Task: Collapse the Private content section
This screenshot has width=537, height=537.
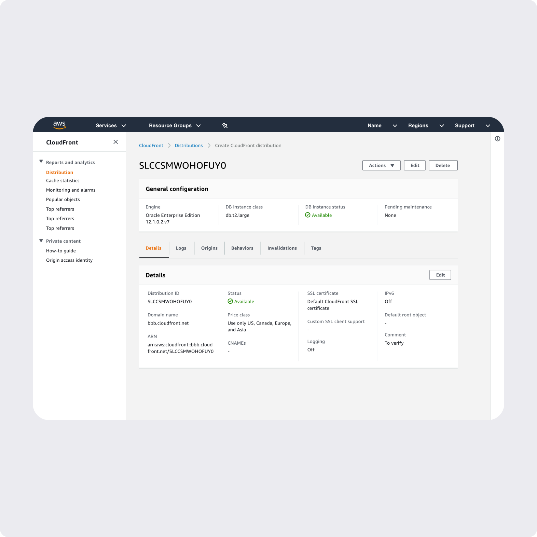Action: 41,241
